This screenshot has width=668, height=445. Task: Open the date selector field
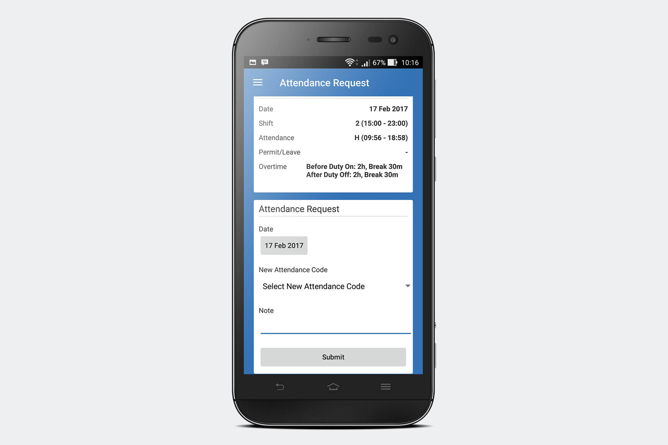coord(284,245)
